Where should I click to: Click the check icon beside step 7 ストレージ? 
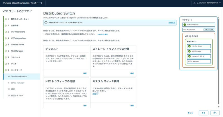coord(6,57)
